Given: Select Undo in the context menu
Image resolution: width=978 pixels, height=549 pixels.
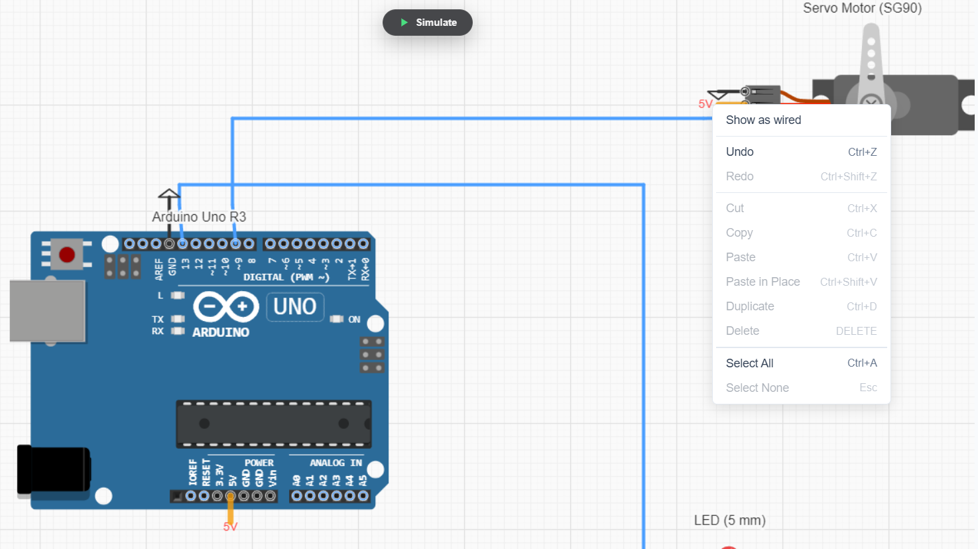Looking at the screenshot, I should coord(801,152).
